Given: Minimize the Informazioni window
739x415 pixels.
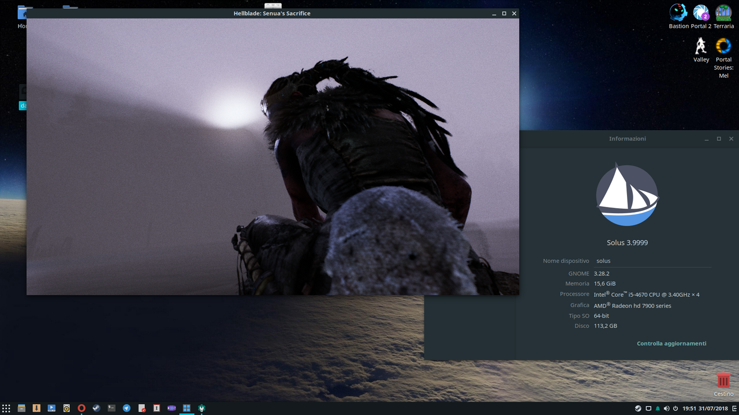Looking at the screenshot, I should click(707, 139).
